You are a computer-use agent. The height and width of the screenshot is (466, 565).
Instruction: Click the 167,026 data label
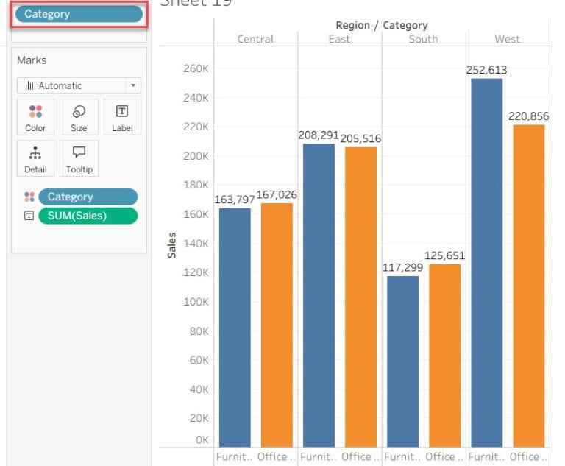pos(277,195)
